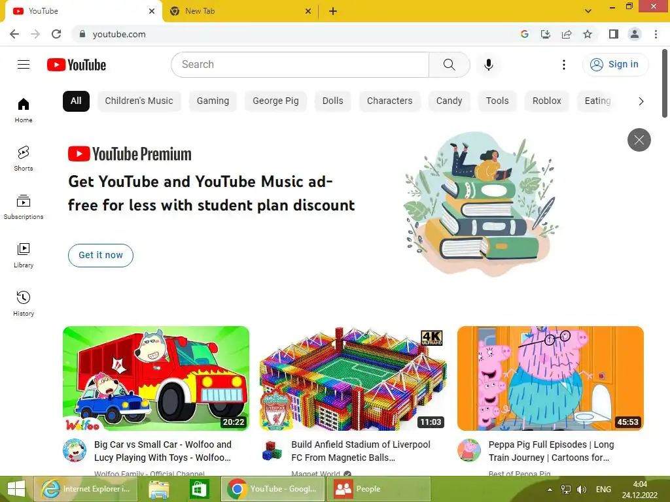Dismiss the YouTube Premium banner
670x502 pixels.
pyautogui.click(x=639, y=140)
